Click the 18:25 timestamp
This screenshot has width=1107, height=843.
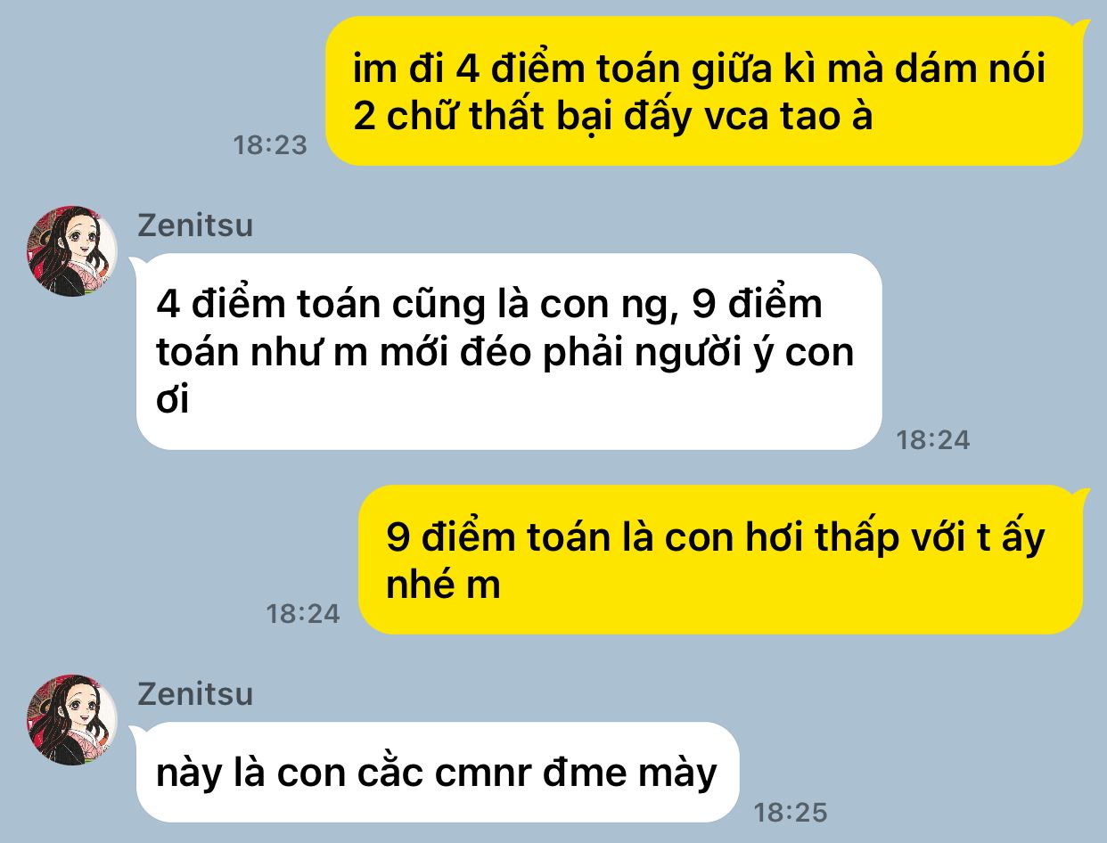click(x=791, y=813)
